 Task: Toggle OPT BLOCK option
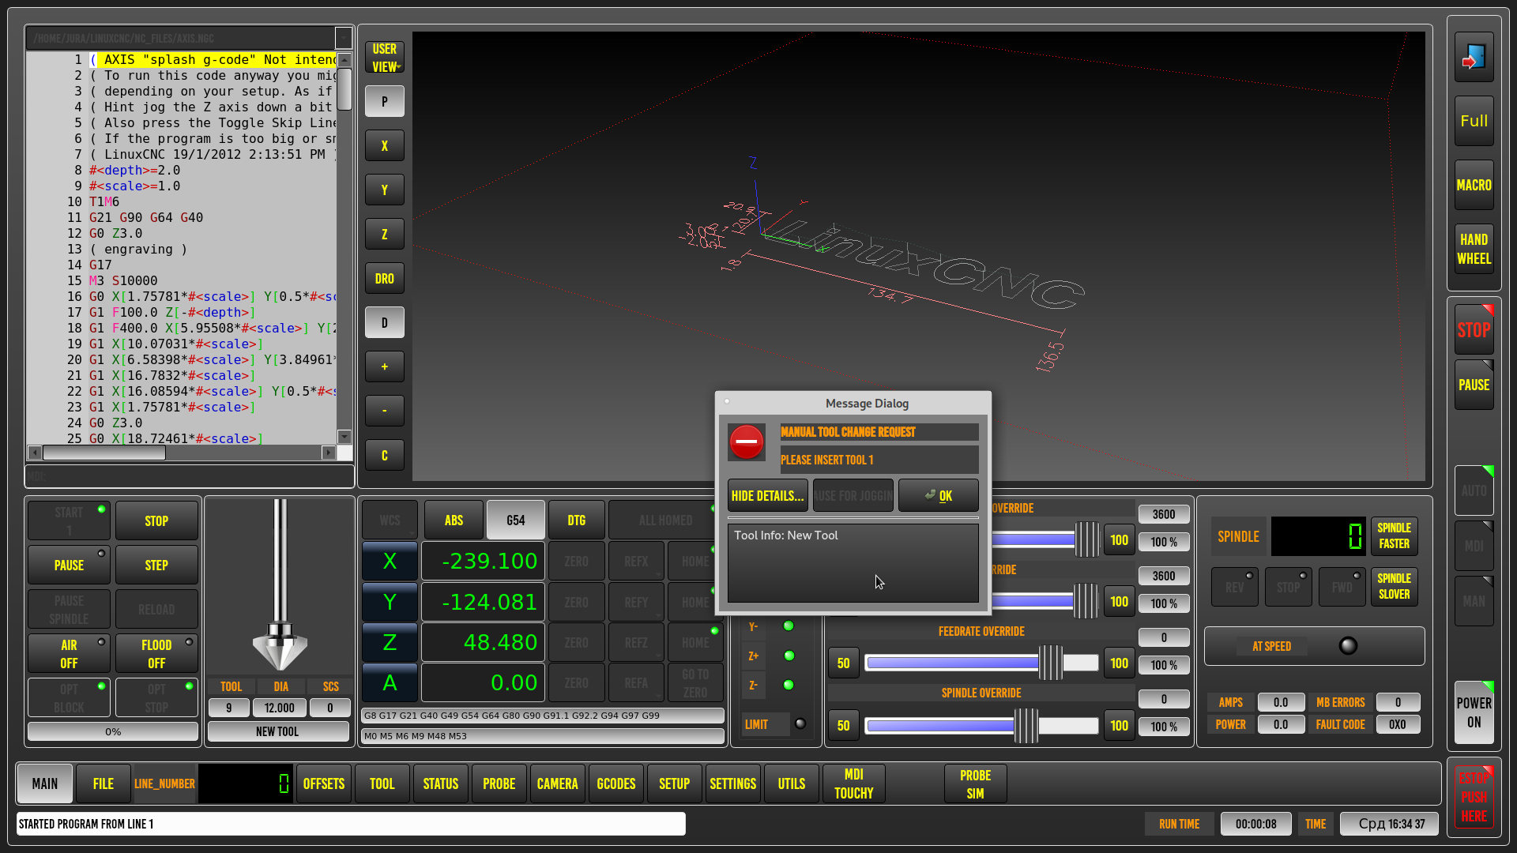tap(69, 698)
